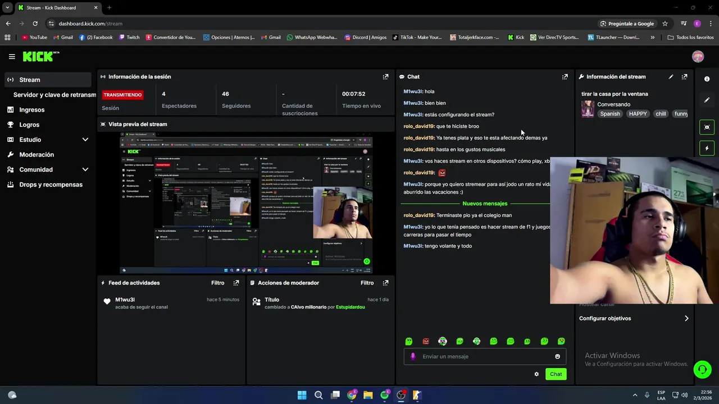Open a new browser tab
This screenshot has height=404, width=719.
(109, 8)
